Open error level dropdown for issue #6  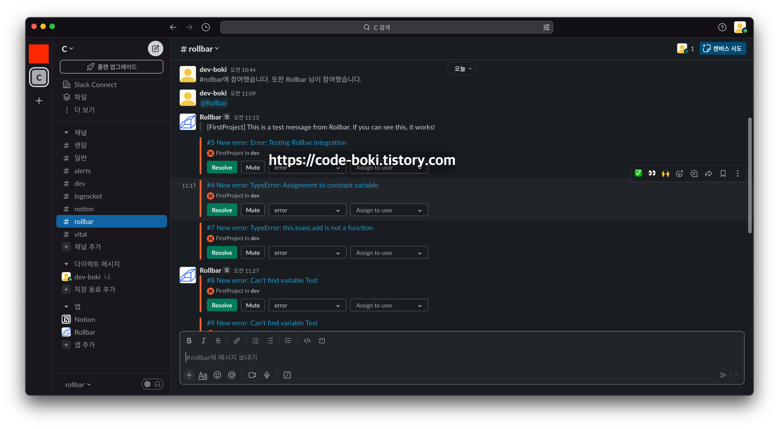pos(307,210)
